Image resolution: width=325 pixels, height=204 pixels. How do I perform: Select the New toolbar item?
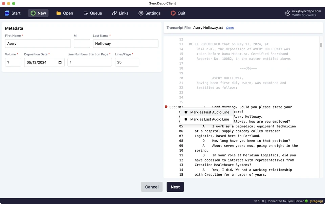pyautogui.click(x=38, y=13)
